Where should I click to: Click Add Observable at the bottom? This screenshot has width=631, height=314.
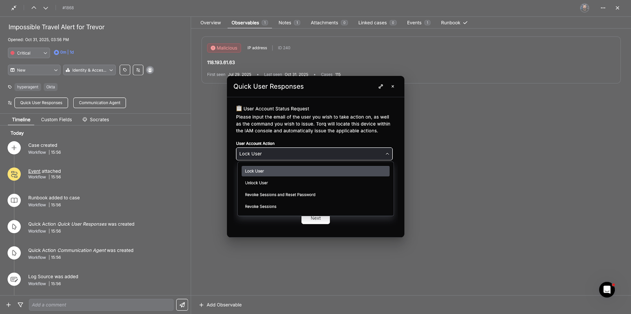tap(220, 305)
